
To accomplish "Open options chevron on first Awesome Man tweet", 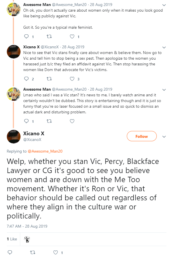I will (x=164, y=5).
